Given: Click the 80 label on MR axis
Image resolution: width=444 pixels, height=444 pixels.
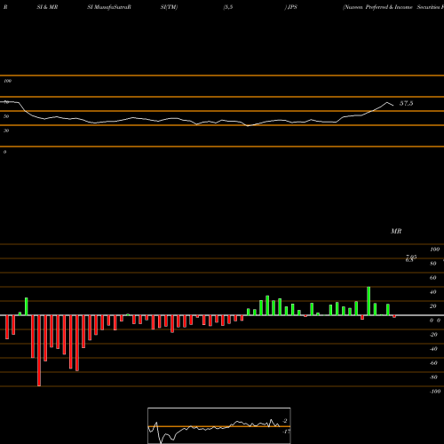Looking at the screenshot, I should point(433,264).
